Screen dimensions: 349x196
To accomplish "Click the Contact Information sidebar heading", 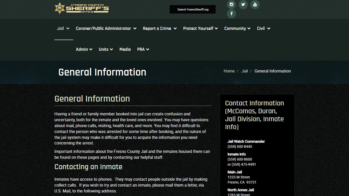I will coord(255,115).
